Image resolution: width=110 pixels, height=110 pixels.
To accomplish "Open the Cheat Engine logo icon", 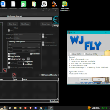I will pyautogui.click(x=56, y=20).
